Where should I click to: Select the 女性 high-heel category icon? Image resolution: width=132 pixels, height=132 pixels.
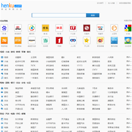2,104
